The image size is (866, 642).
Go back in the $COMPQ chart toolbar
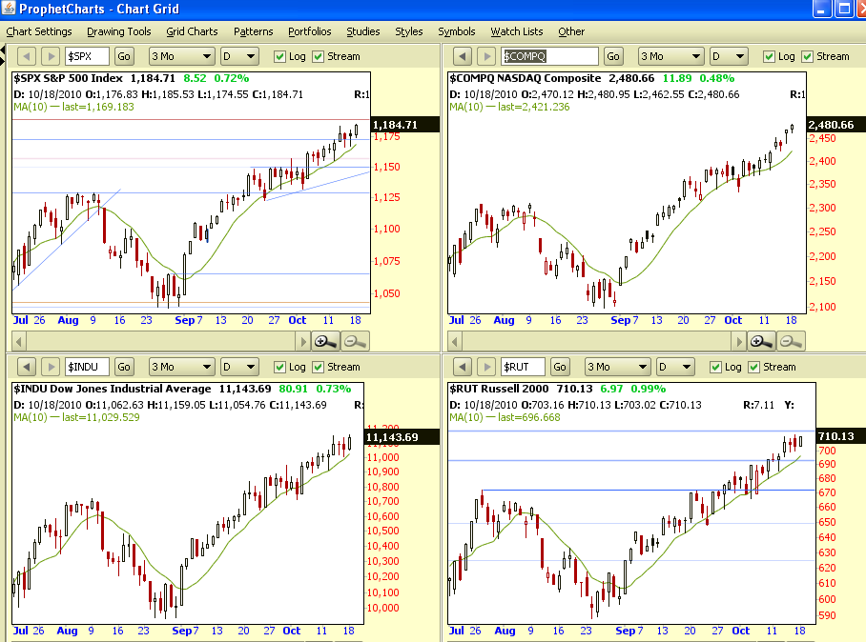[463, 56]
